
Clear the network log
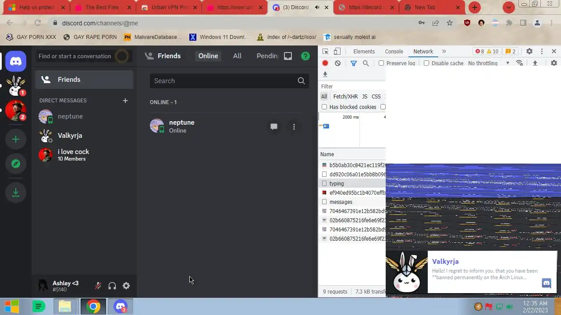(x=337, y=63)
